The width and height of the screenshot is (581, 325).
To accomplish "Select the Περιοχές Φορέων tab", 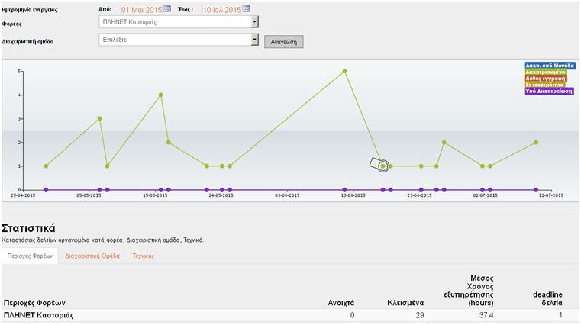I will click(x=29, y=256).
